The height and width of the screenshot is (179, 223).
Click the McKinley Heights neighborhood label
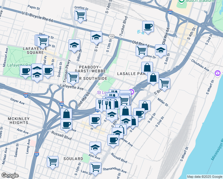click(18, 121)
